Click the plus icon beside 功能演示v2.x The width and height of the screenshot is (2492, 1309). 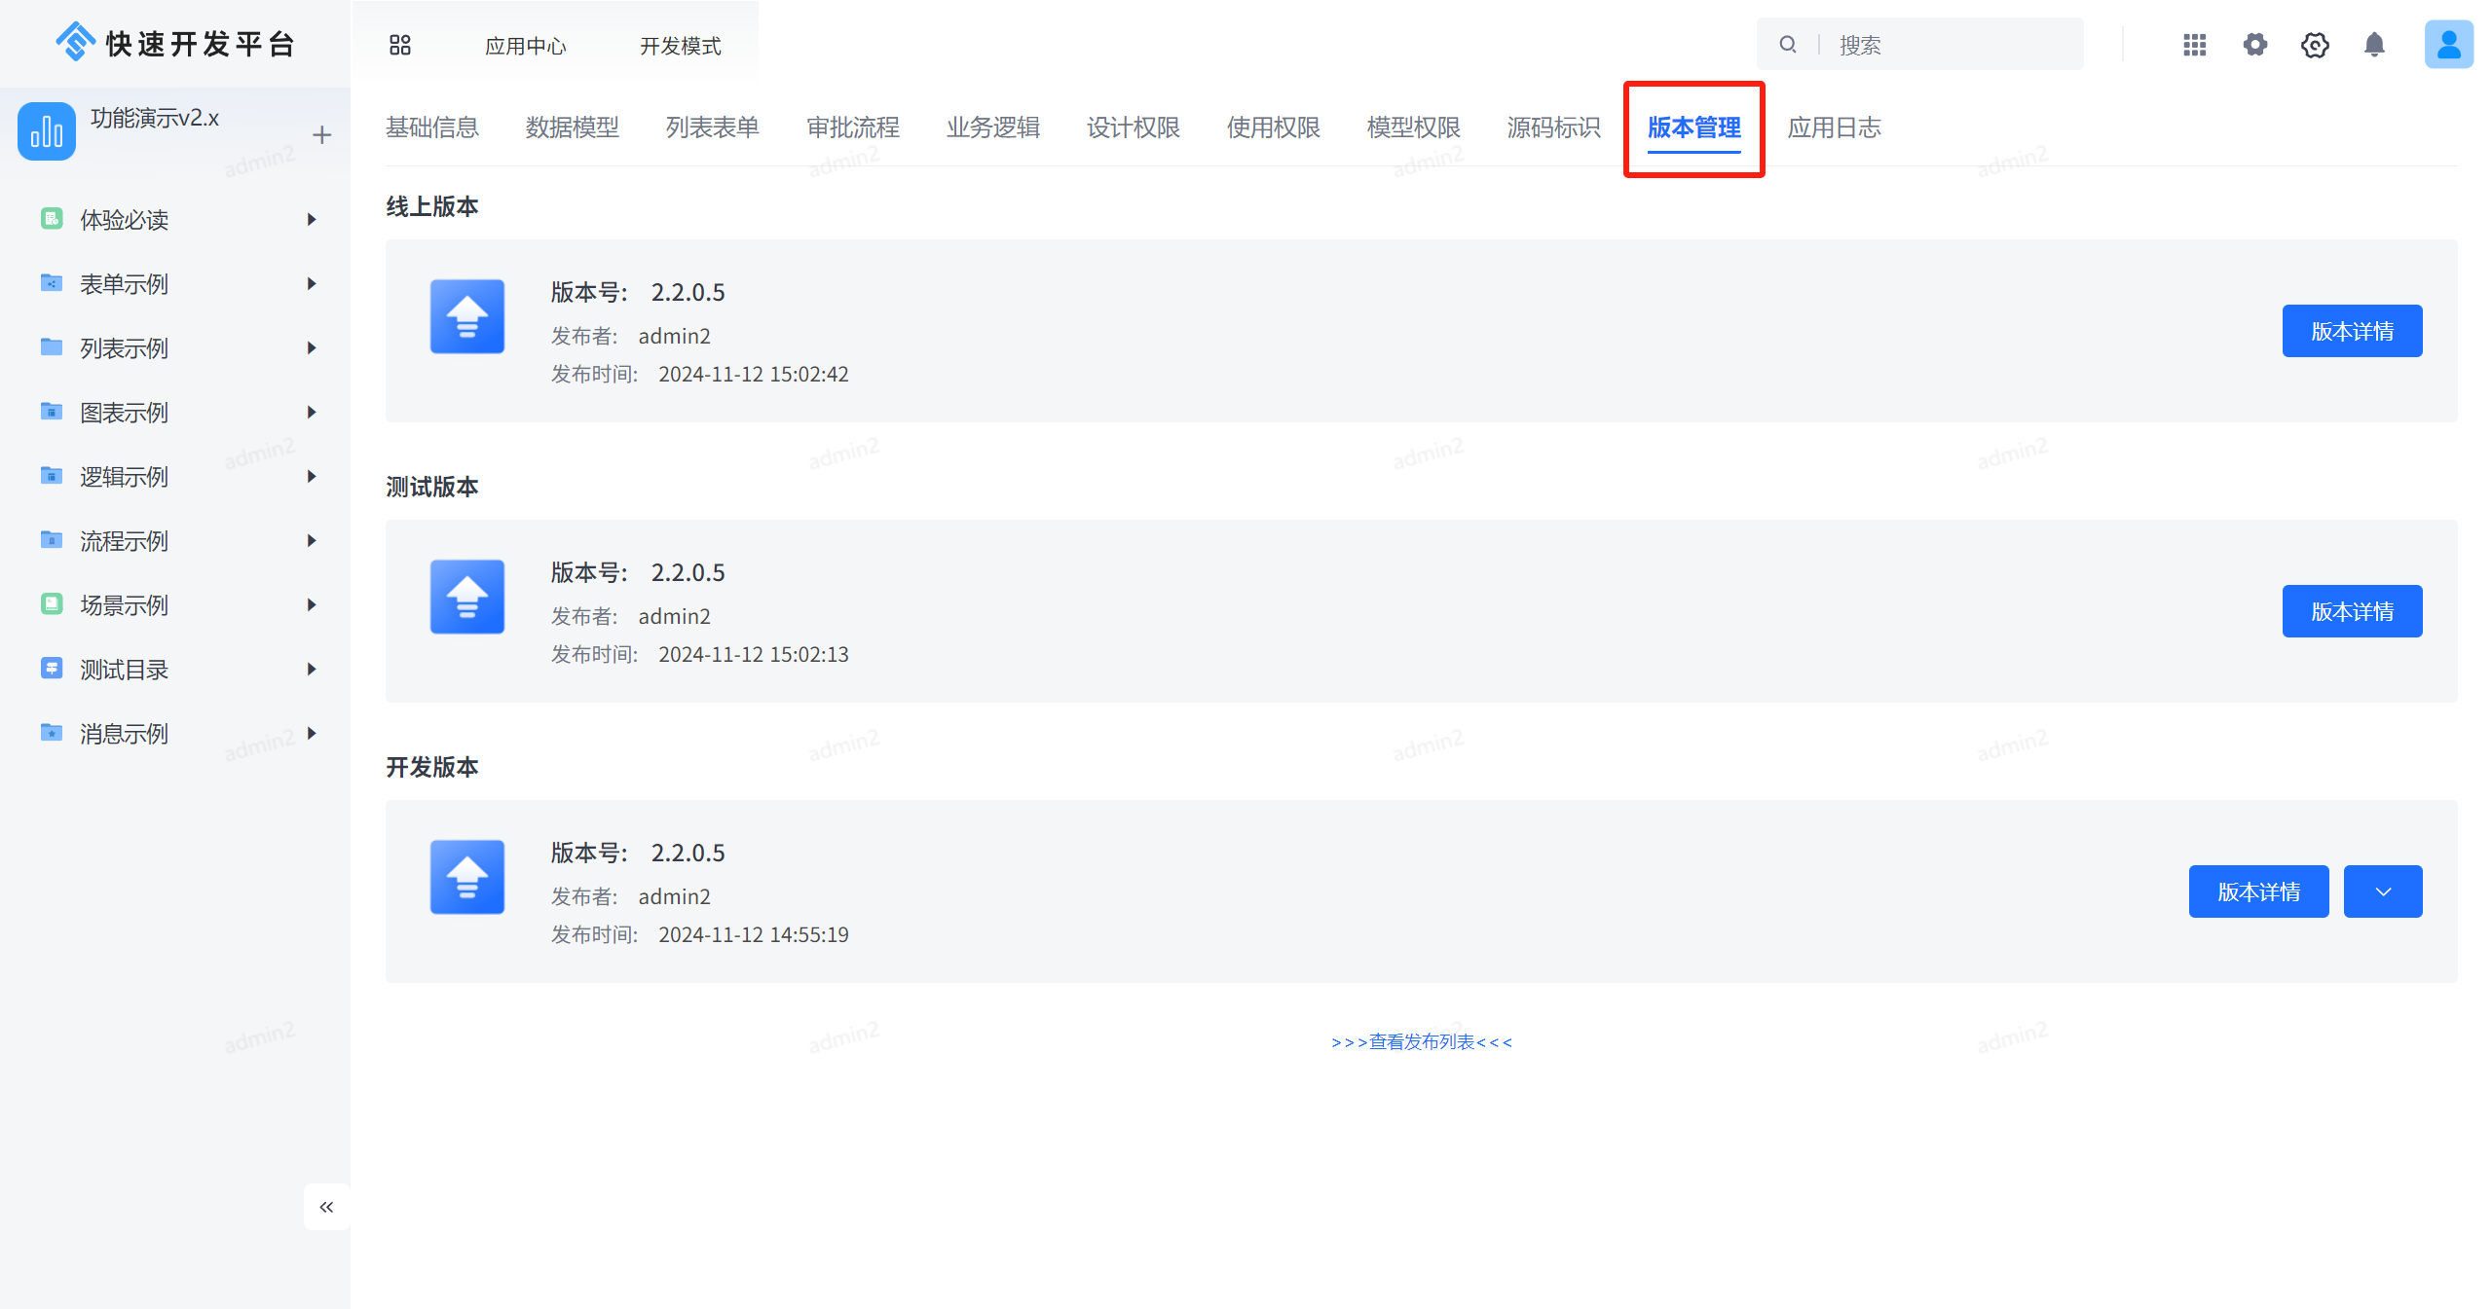pyautogui.click(x=321, y=135)
